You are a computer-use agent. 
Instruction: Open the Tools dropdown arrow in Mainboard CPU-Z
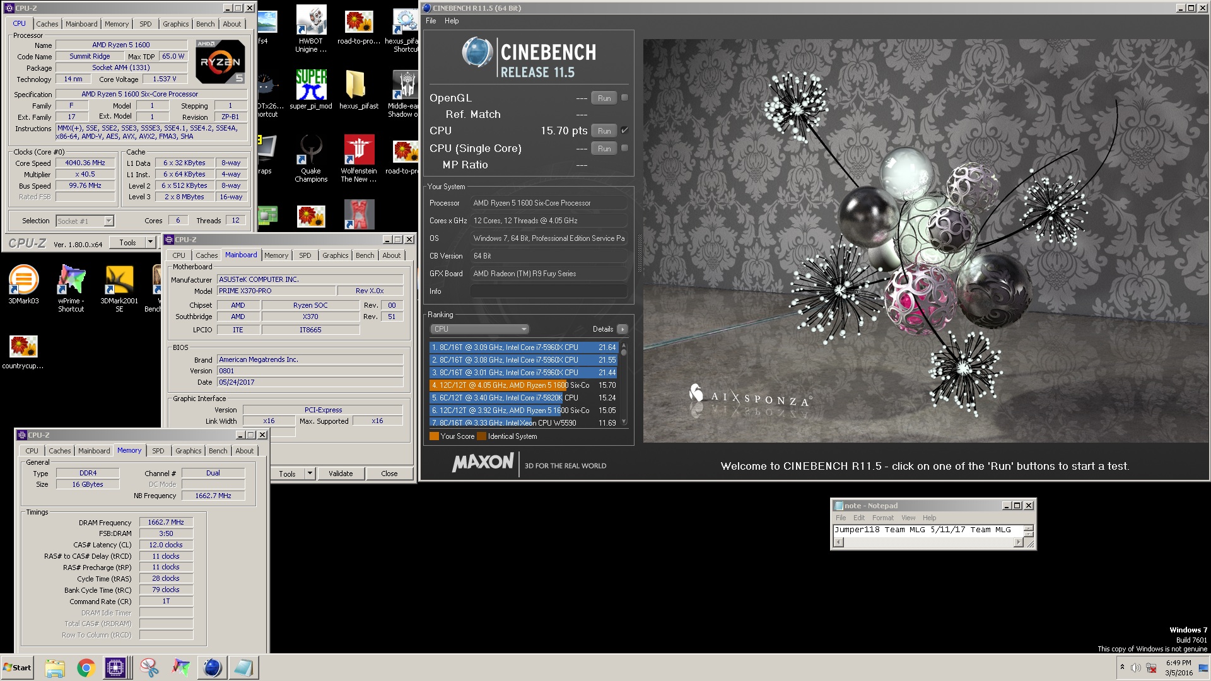tap(310, 474)
